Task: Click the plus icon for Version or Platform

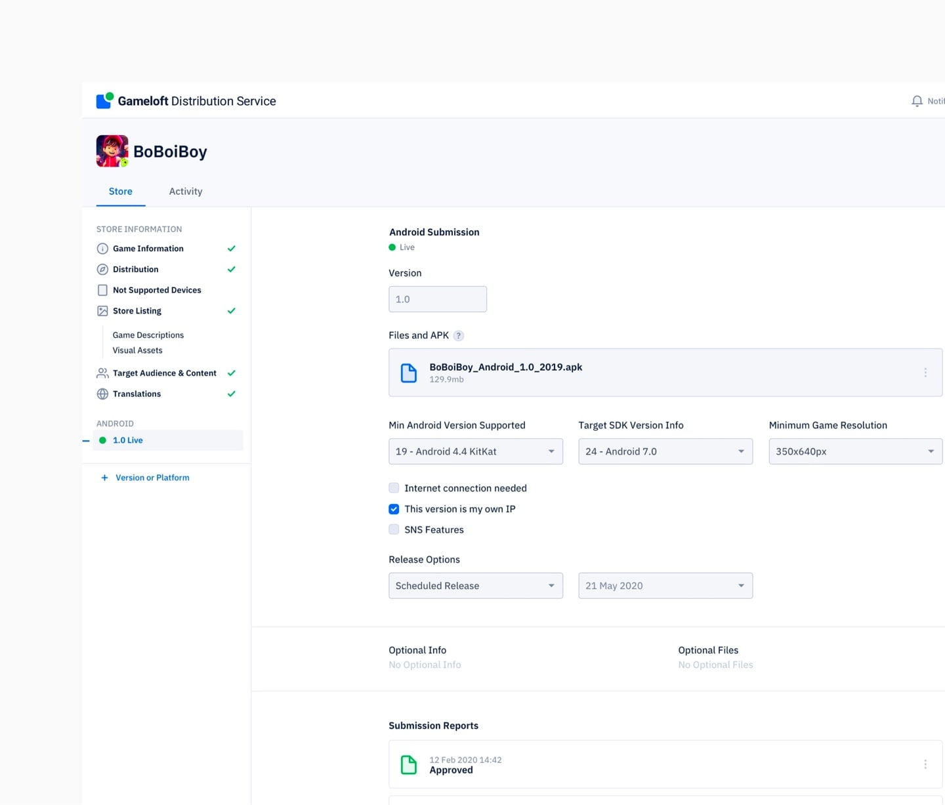Action: (x=104, y=478)
